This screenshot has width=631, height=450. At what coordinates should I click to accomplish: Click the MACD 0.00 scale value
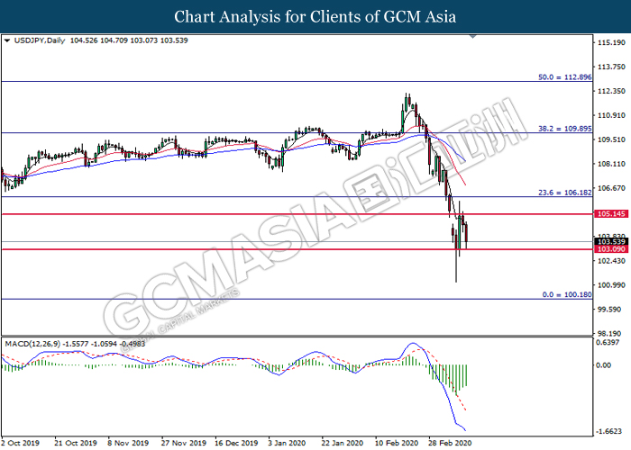click(x=604, y=365)
